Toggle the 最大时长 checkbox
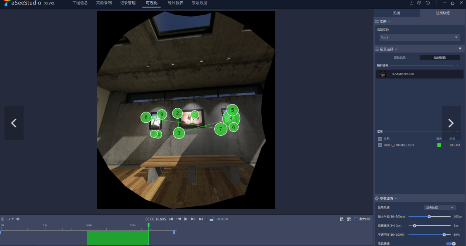466x246 pixels. pos(356,219)
